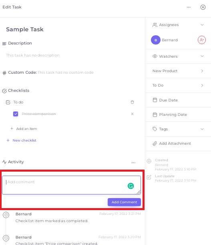Viewport: 211px width, 245px height.
Task: Click the Add Comment button
Action: click(x=124, y=202)
